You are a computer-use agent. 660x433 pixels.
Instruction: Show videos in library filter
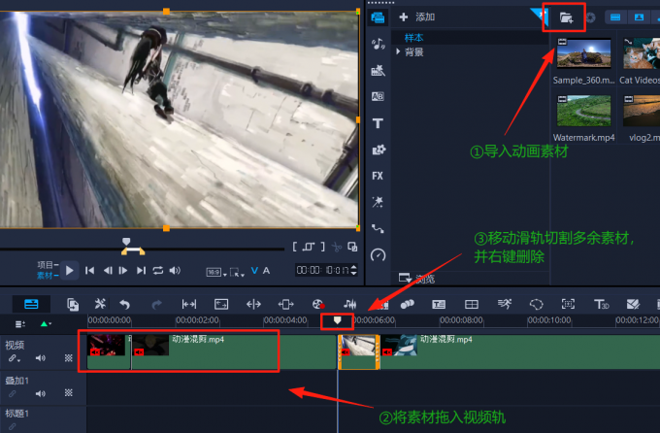tap(615, 17)
